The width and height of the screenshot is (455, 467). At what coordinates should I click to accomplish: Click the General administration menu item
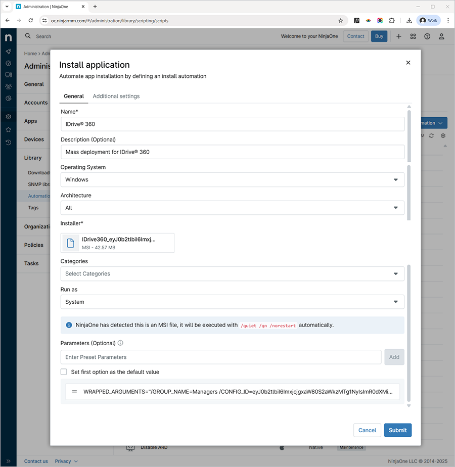[34, 84]
